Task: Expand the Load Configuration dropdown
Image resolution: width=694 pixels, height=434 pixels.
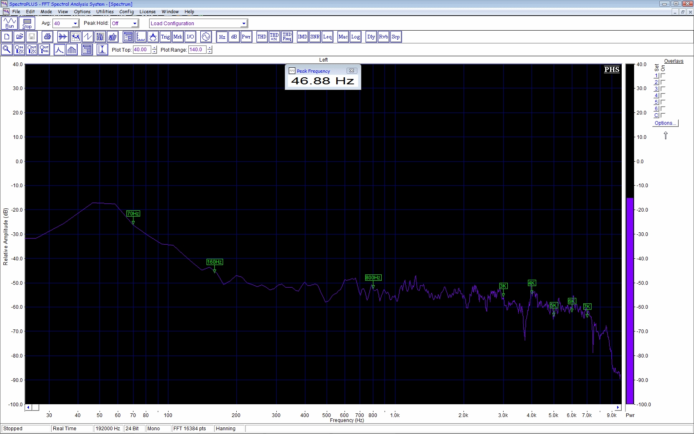Action: point(244,24)
